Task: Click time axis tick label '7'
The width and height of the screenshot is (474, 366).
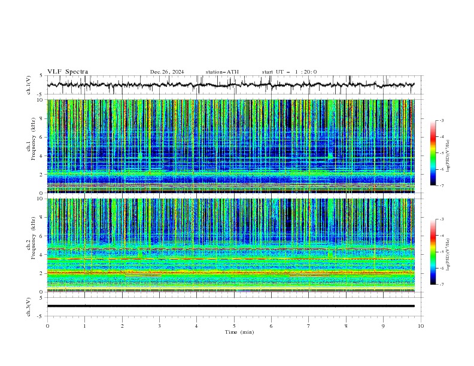Action: (309, 326)
